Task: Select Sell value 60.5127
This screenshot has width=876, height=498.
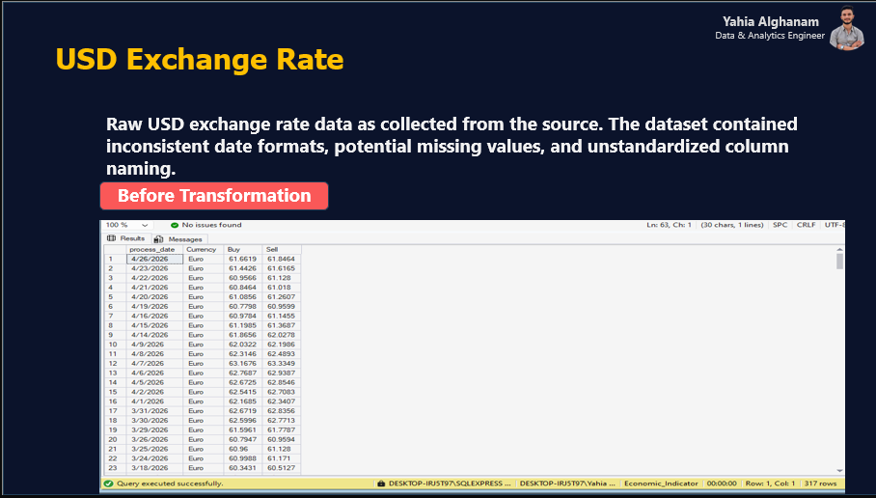Action: coord(281,468)
